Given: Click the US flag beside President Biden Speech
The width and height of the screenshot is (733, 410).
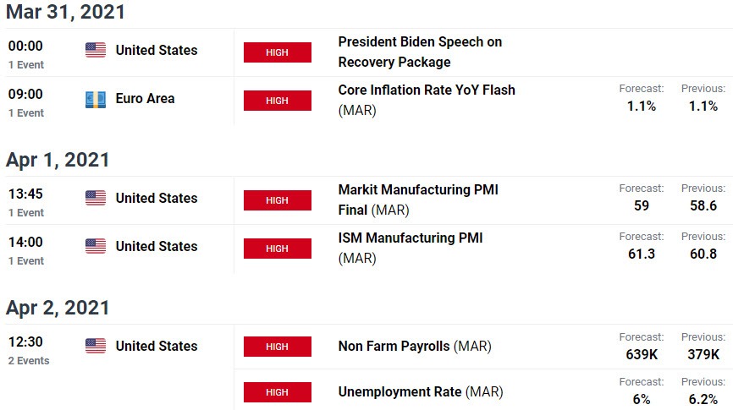Looking at the screenshot, I should [x=96, y=50].
